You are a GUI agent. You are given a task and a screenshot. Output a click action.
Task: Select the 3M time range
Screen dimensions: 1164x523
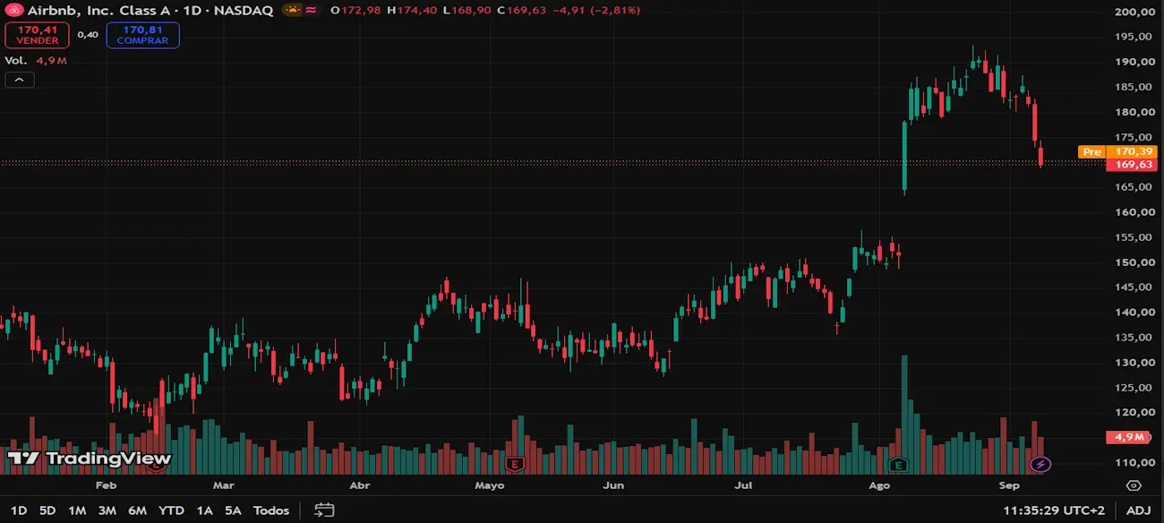coord(107,510)
